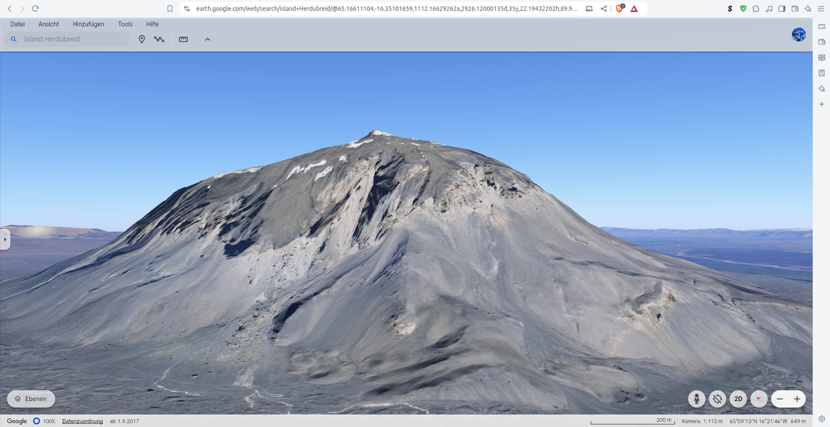830x427 pixels.
Task: Click the Google logo in status bar
Action: 17,421
